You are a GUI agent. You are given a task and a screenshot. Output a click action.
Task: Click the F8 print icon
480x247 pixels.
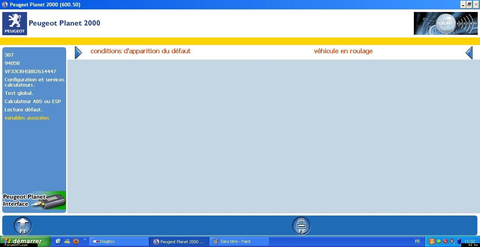301,226
